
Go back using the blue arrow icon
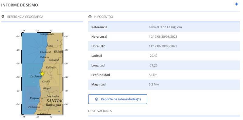point(237,4)
